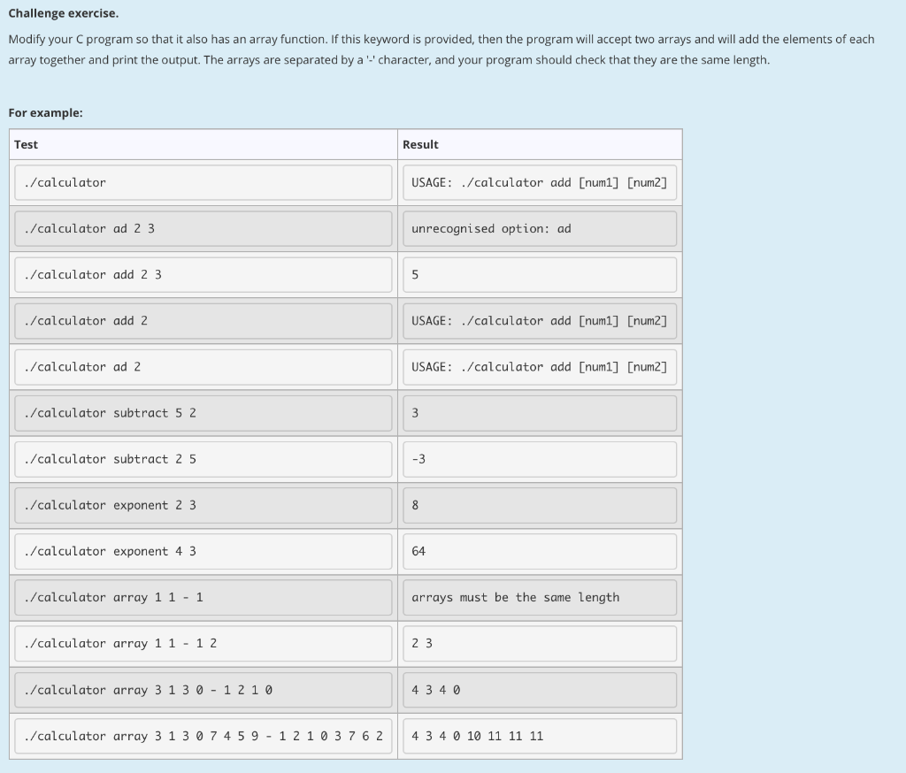906x773 pixels.
Task: Select test cell './calculator array 3 1 3 0 - 1 2 1 0'
Action: pyautogui.click(x=203, y=691)
